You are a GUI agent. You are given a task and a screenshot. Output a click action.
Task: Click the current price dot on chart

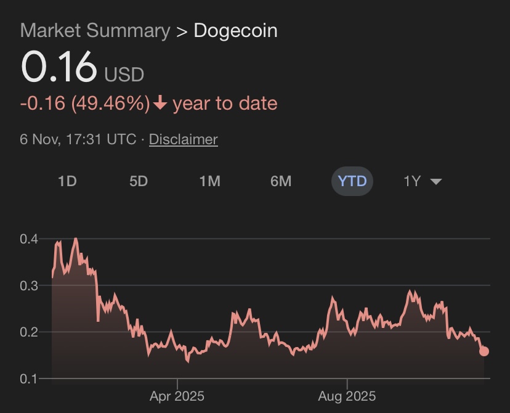coord(484,351)
